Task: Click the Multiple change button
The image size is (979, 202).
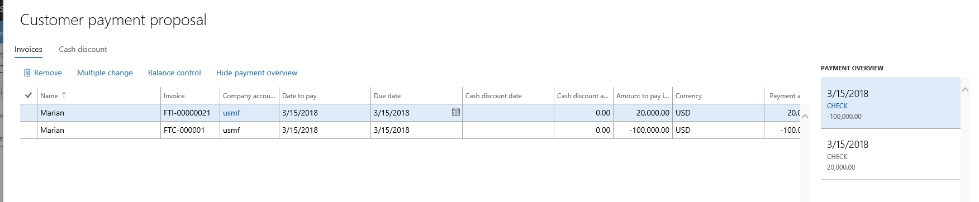Action: 105,73
